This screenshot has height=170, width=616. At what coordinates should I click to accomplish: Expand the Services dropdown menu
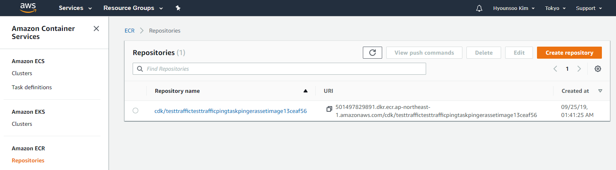point(75,8)
